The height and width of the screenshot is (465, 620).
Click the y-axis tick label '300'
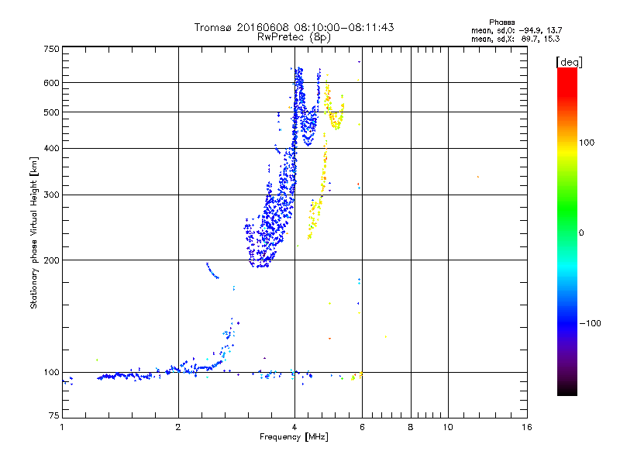51,195
